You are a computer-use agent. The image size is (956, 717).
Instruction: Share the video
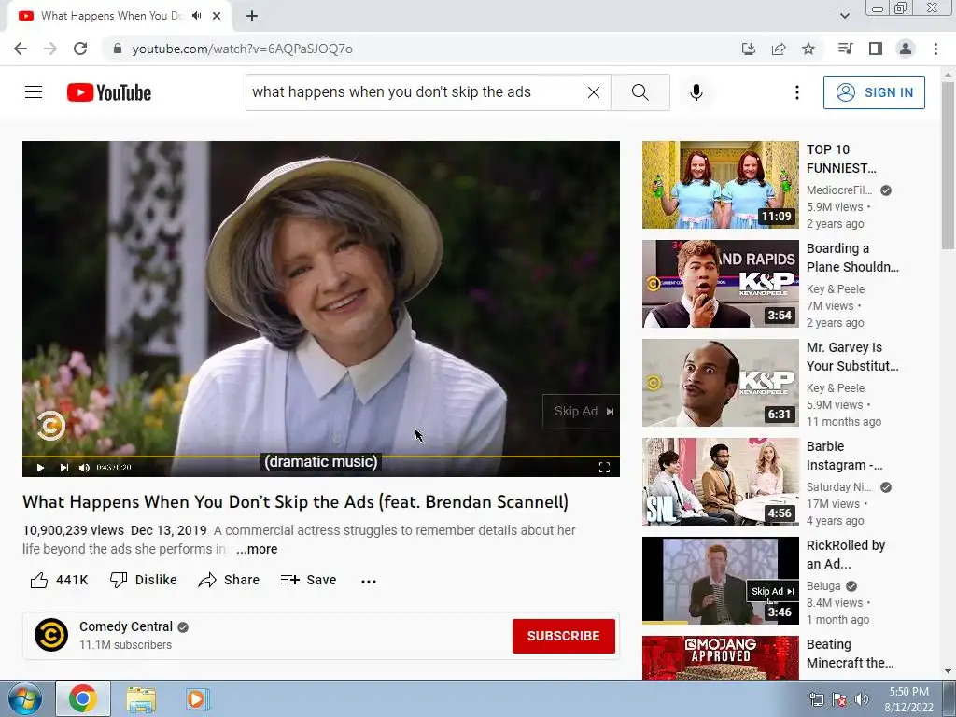click(x=230, y=580)
